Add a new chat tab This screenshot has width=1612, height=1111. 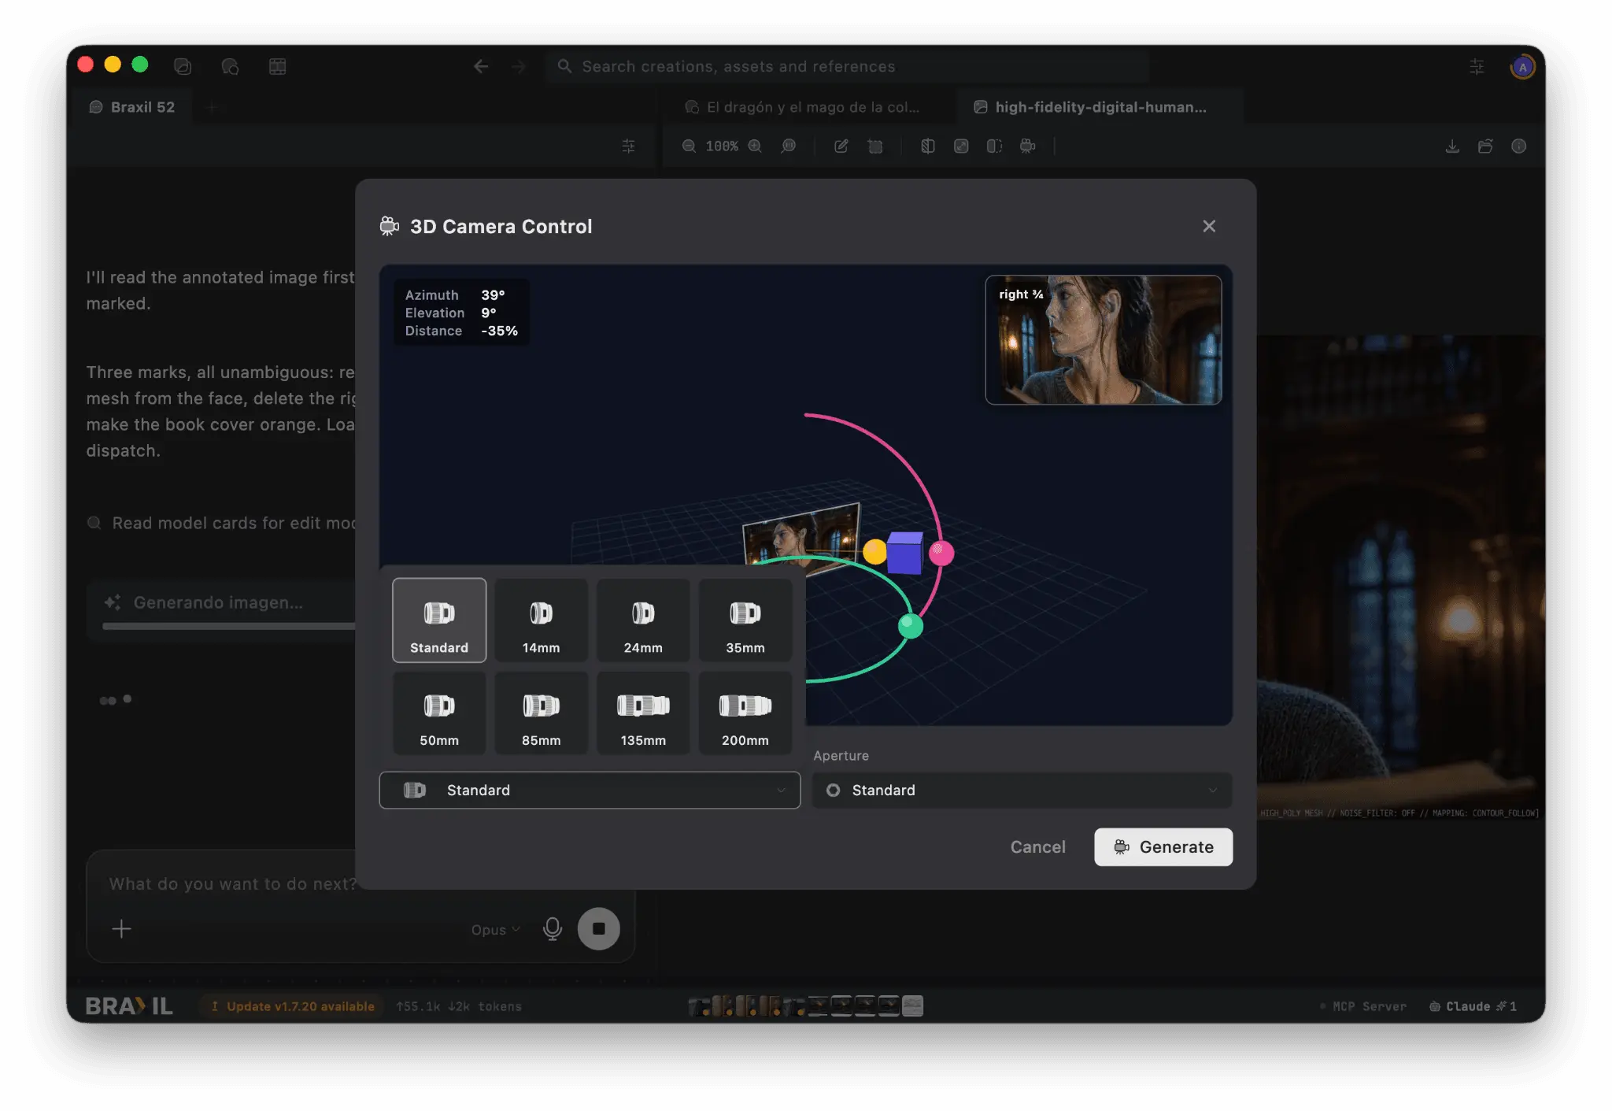click(212, 107)
